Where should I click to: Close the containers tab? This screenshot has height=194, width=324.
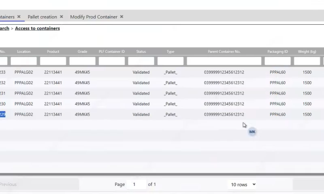[19, 17]
